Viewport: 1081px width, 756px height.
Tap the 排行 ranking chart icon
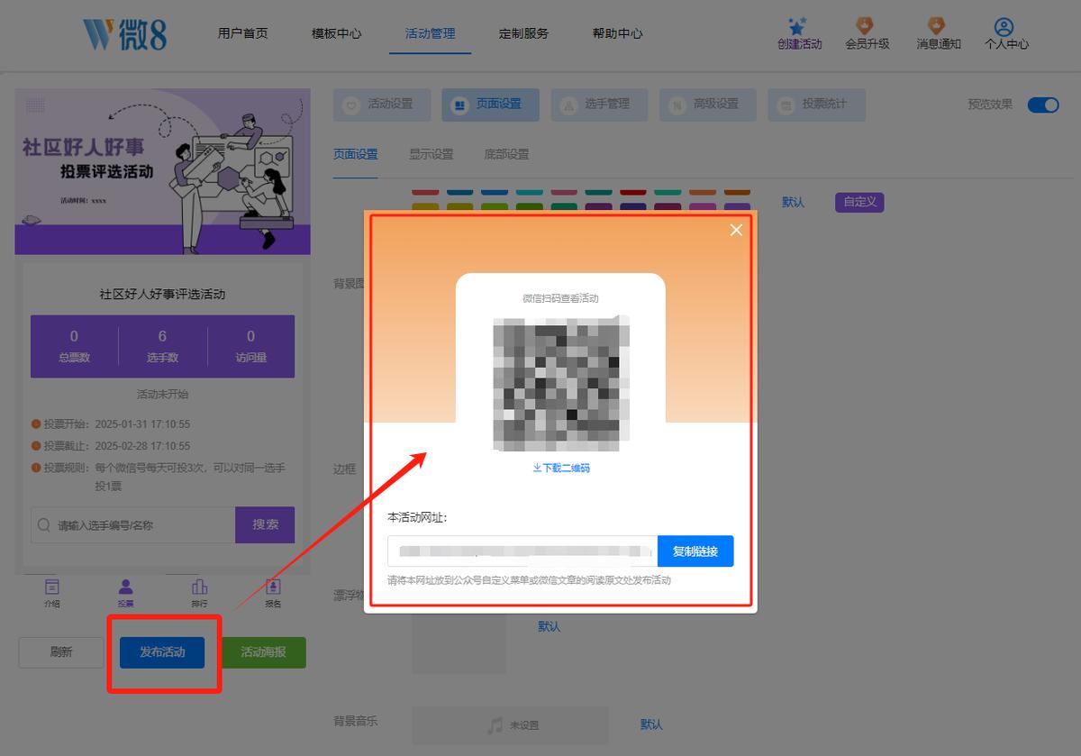(199, 587)
